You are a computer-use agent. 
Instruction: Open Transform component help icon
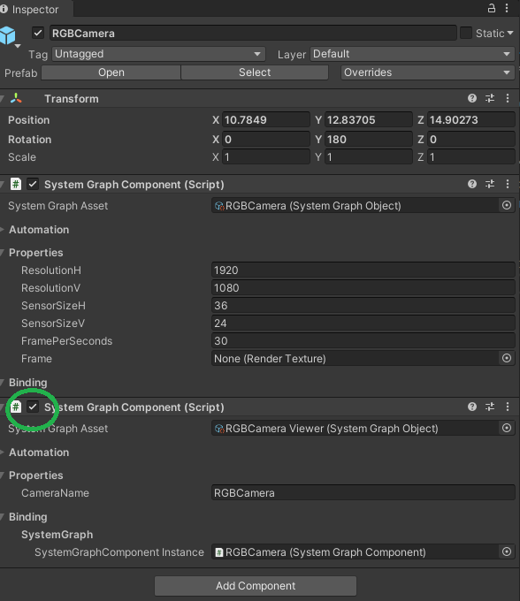click(x=472, y=98)
